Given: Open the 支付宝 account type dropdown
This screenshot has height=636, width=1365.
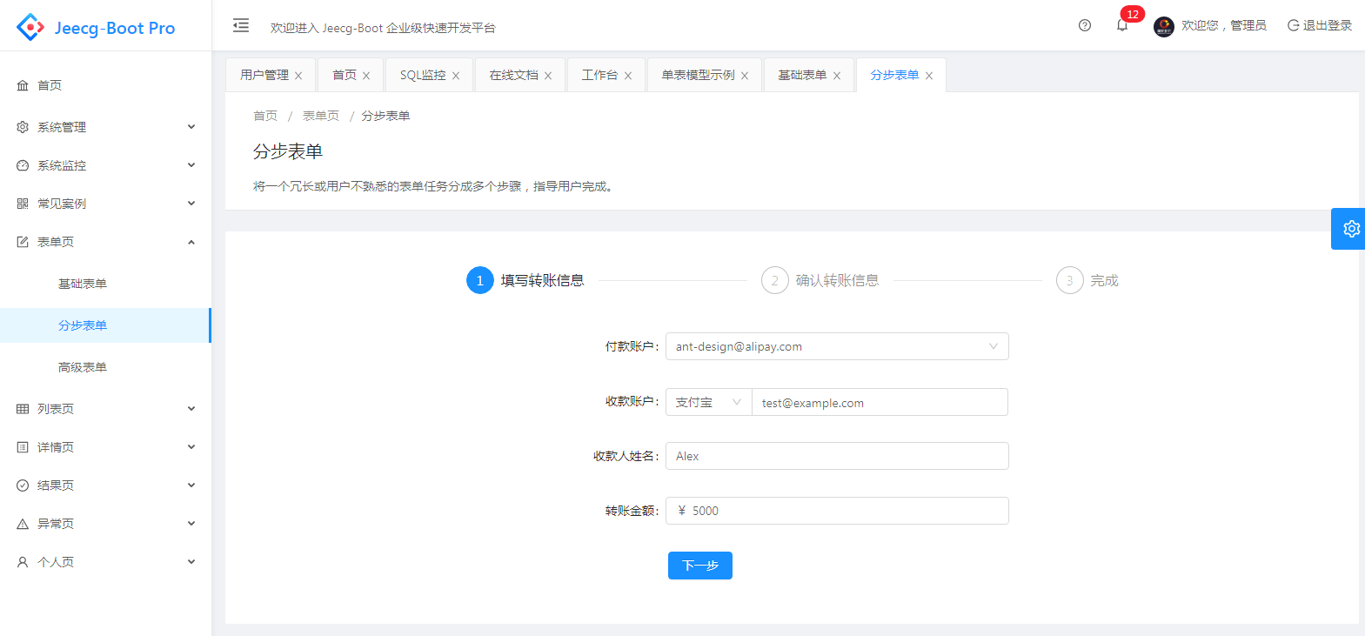Looking at the screenshot, I should point(709,402).
